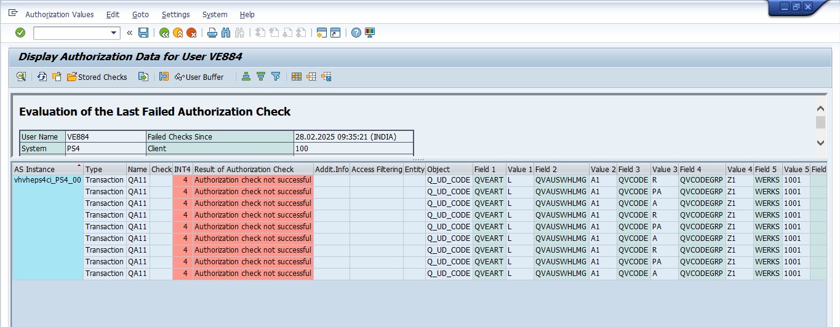
Task: Click the Set Filter funnel icon
Action: tap(276, 77)
